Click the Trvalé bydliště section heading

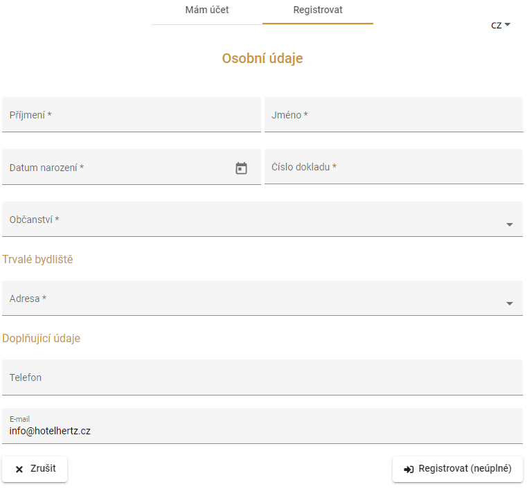click(37, 260)
